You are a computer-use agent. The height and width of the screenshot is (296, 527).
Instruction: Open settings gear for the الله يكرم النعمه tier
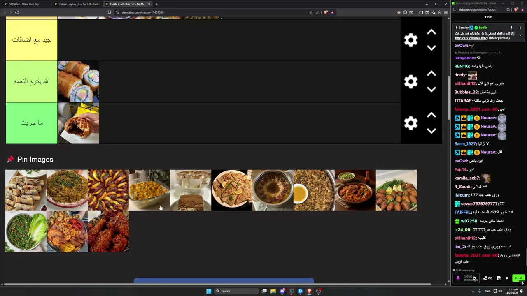click(x=410, y=81)
